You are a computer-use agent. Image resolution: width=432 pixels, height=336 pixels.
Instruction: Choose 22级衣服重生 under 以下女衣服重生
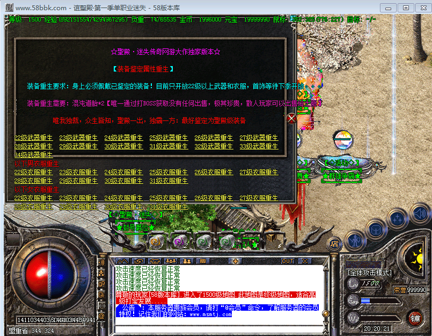[x=33, y=198]
